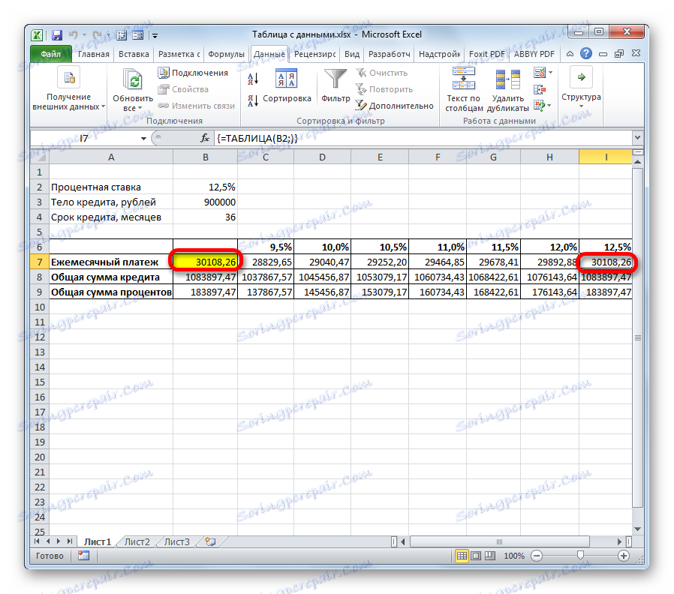
Task: Click the Обновить все refresh icon
Action: click(133, 80)
